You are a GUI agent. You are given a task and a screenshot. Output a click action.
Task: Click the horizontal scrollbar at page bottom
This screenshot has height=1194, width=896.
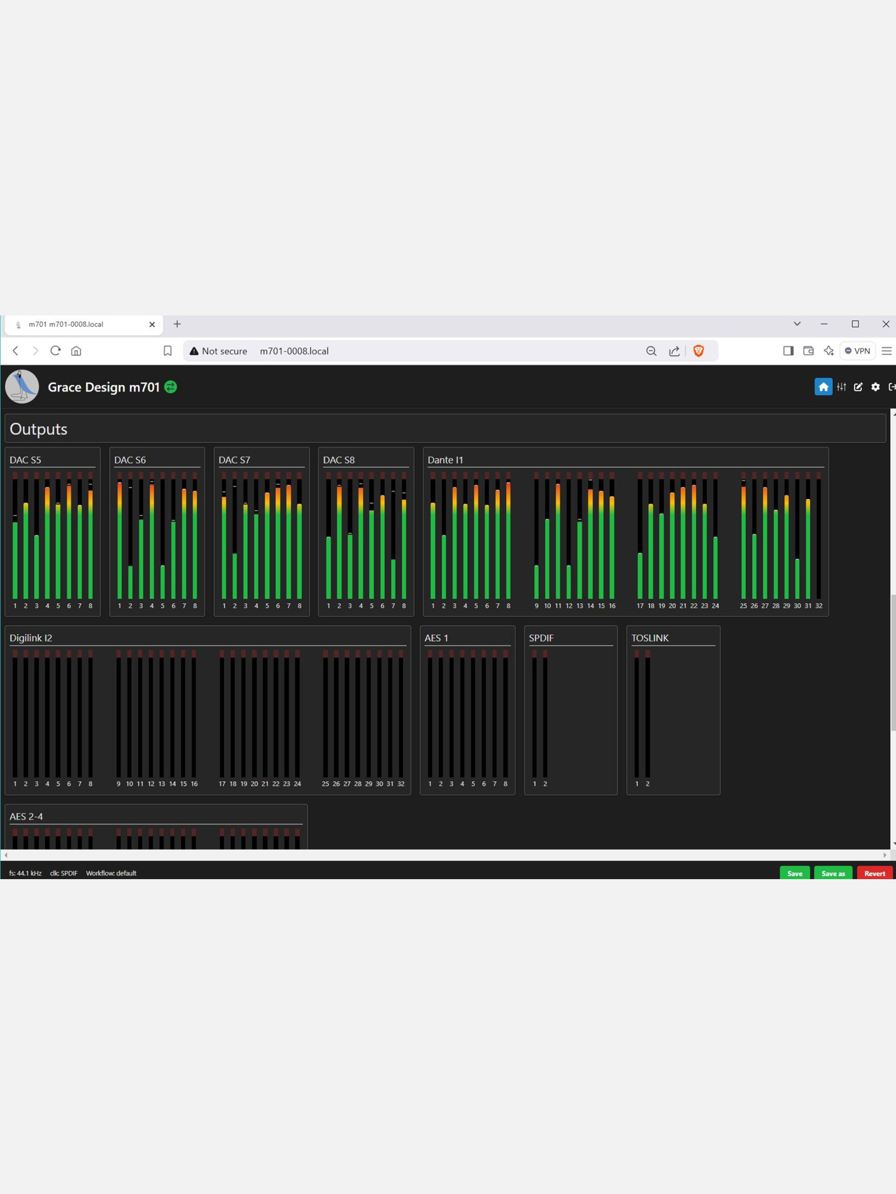coord(445,855)
